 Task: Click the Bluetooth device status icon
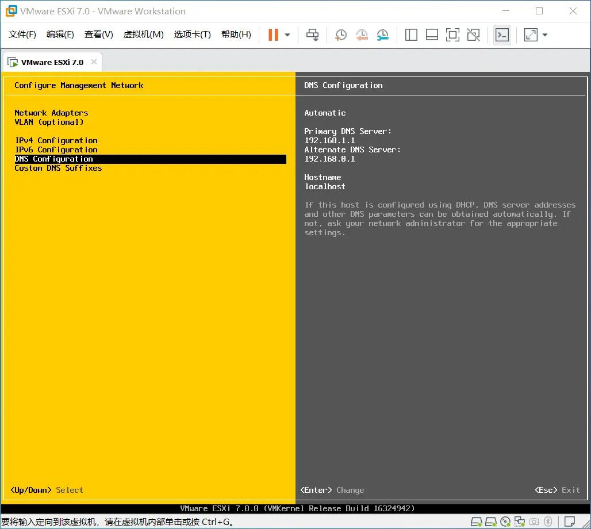[x=548, y=522]
